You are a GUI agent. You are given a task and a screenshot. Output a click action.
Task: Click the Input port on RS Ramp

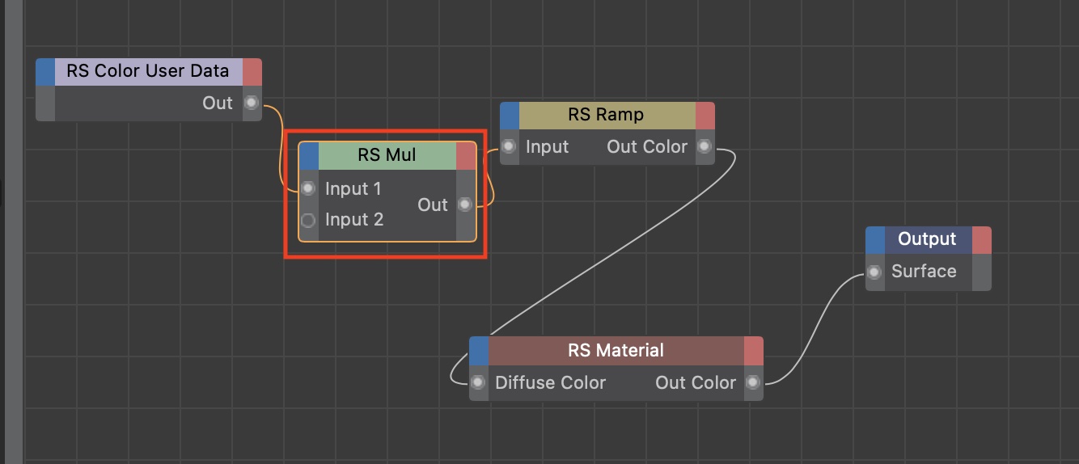coord(509,146)
